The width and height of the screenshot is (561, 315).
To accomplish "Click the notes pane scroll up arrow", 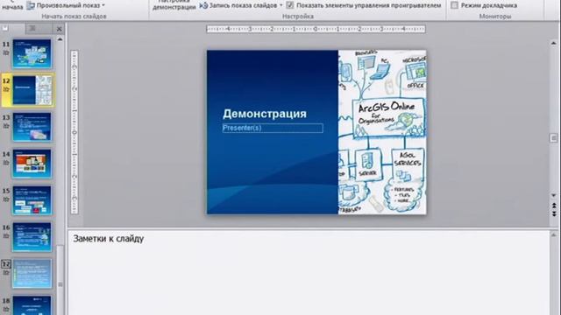I will pos(553,235).
